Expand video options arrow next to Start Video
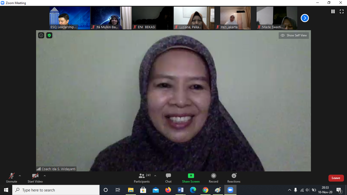The image size is (347, 195). point(45,176)
